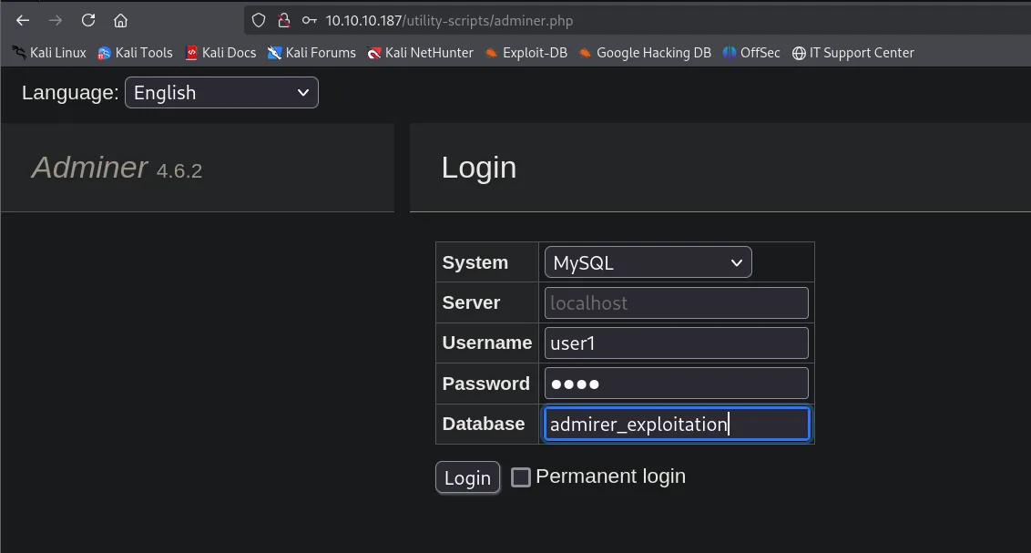Viewport: 1031px width, 553px height.
Task: Click the System row label
Action: point(475,262)
